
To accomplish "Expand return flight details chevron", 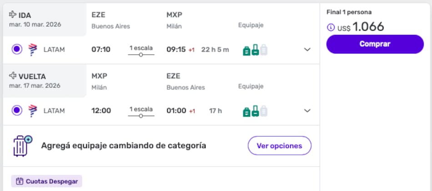I will (307, 110).
